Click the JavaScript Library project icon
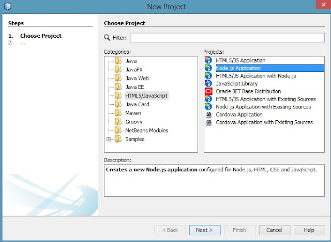 (208, 84)
